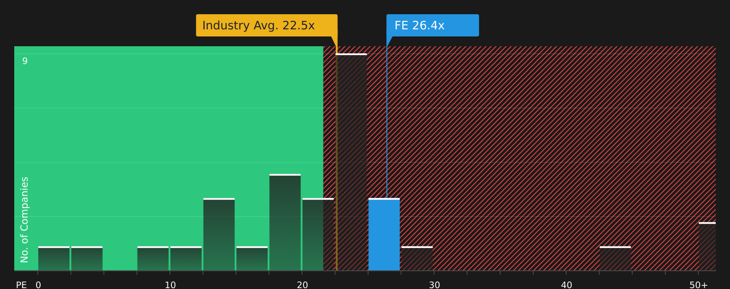The width and height of the screenshot is (730, 289).
Task: Click the x-axis label '10'
Action: click(170, 285)
